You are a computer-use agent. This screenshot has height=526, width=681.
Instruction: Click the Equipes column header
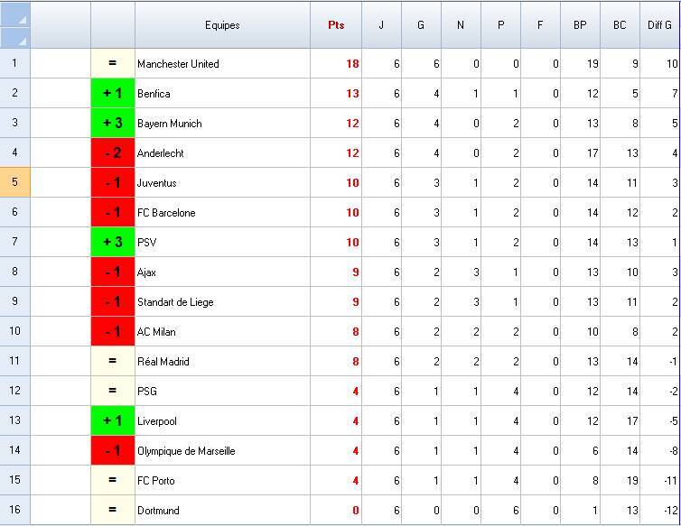tap(222, 25)
